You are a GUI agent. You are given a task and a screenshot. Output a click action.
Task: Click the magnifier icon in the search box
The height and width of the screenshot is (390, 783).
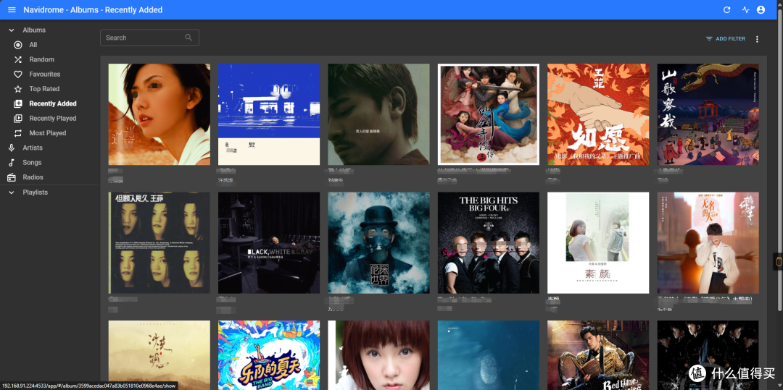(188, 38)
